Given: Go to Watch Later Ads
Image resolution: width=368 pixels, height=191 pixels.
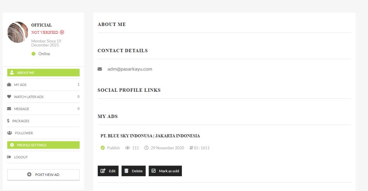Looking at the screenshot, I should [x=29, y=97].
